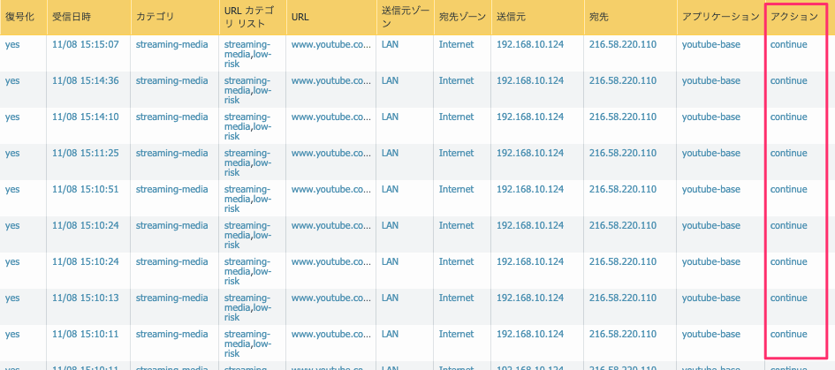Click continue action in 15:15:07 row
This screenshot has width=835, height=370.
[789, 45]
